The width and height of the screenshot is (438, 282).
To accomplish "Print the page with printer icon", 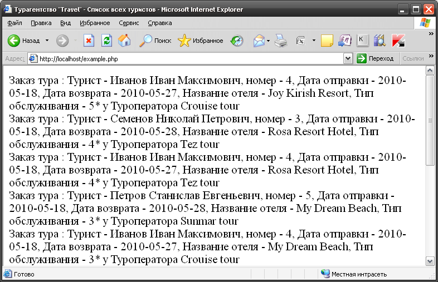I will 281,41.
